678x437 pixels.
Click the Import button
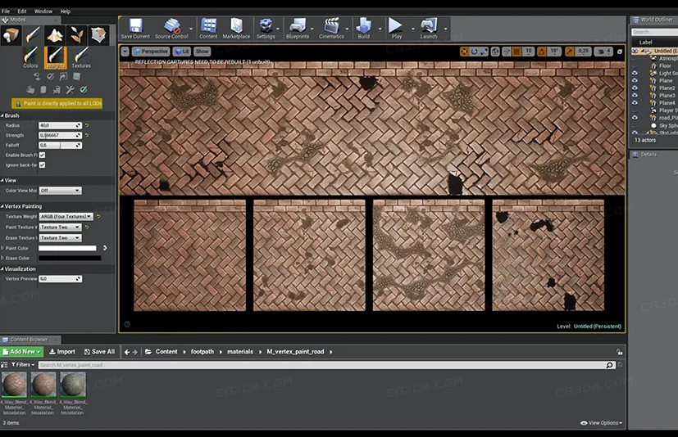62,352
